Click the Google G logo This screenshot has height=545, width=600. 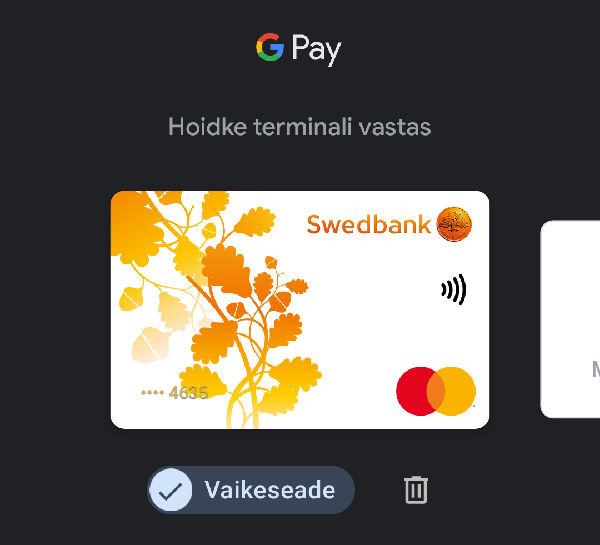270,47
